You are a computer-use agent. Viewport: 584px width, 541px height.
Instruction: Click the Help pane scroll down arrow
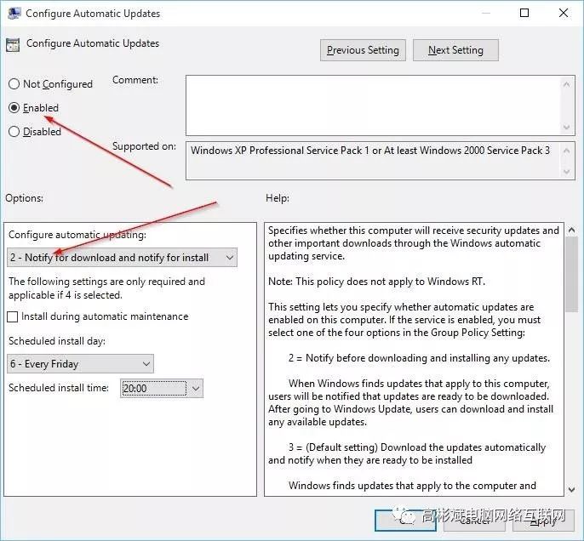pos(571,490)
